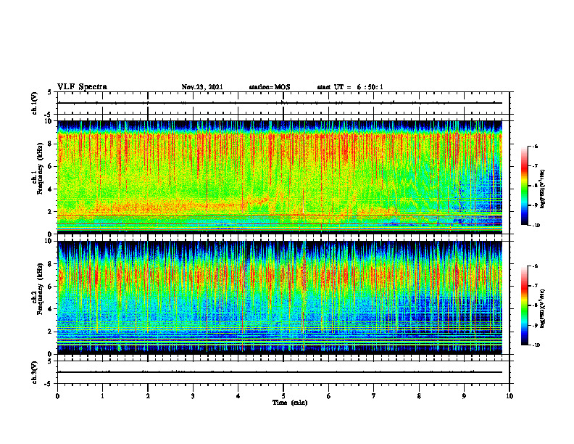
Task: Click the "station=MOS" header text
Action: [270, 87]
